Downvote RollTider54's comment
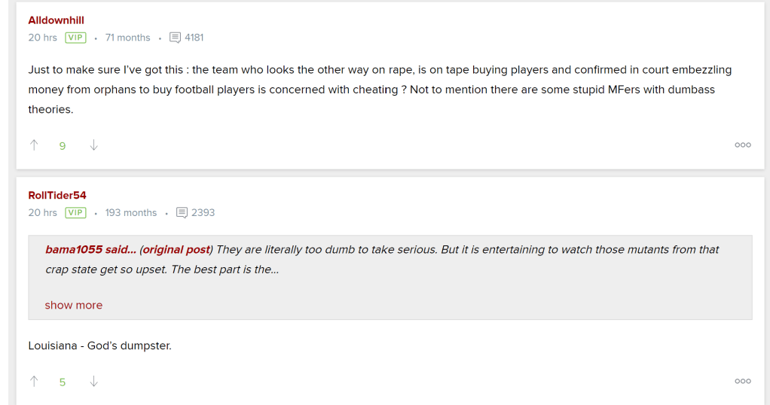770x405 pixels. (93, 382)
